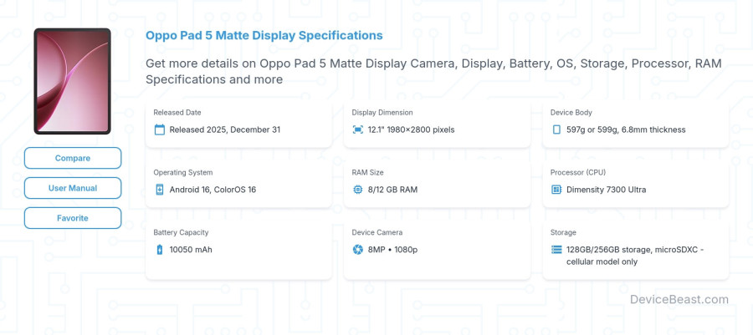Click the 'Storage' label
753x335 pixels.
[x=563, y=232]
